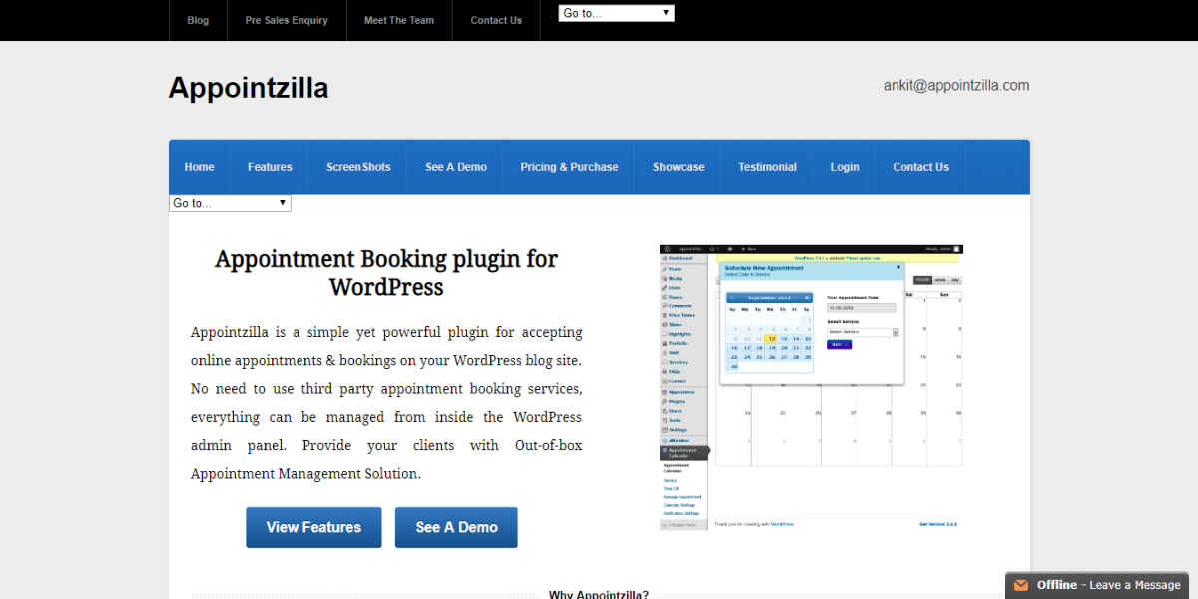
Task: Open the Blog link in top bar
Action: [x=198, y=20]
